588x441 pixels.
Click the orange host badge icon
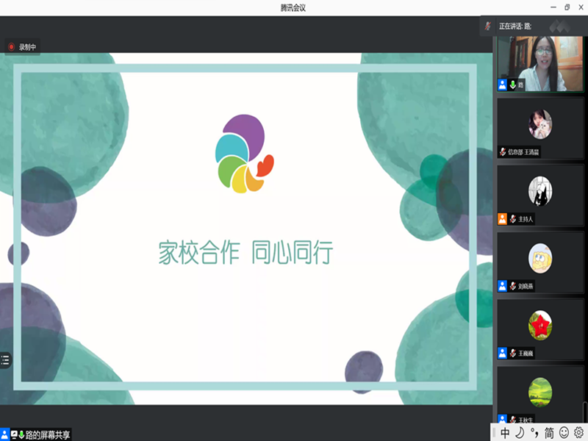coord(503,219)
